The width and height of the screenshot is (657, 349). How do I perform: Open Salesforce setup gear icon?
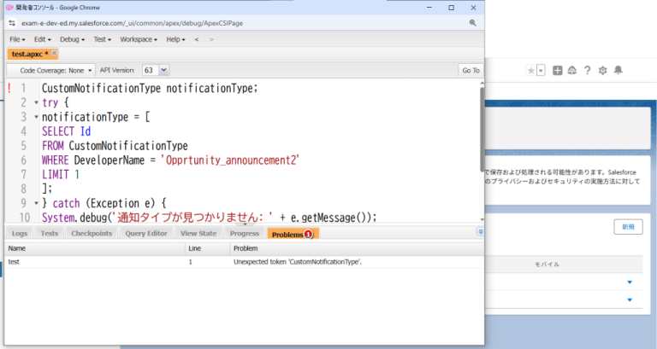point(602,70)
